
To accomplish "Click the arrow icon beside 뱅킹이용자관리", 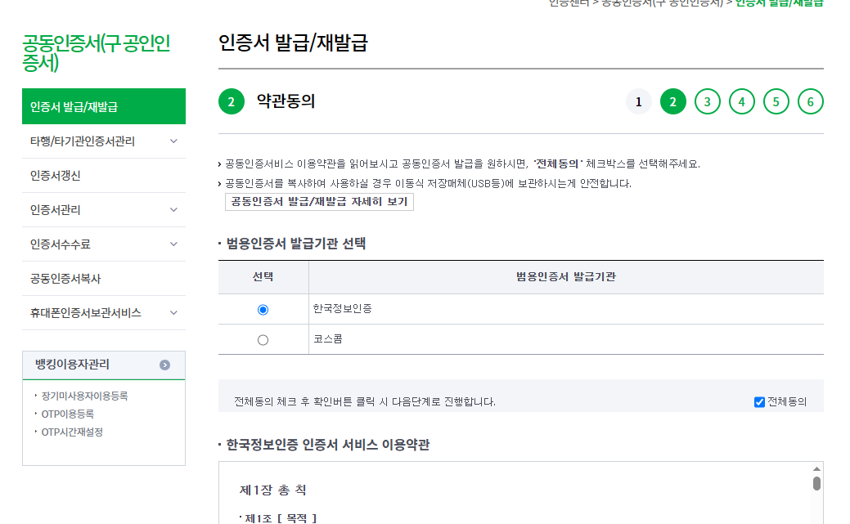I will [164, 365].
